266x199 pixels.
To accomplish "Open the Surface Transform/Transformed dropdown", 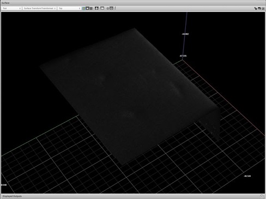I will click(x=39, y=8).
